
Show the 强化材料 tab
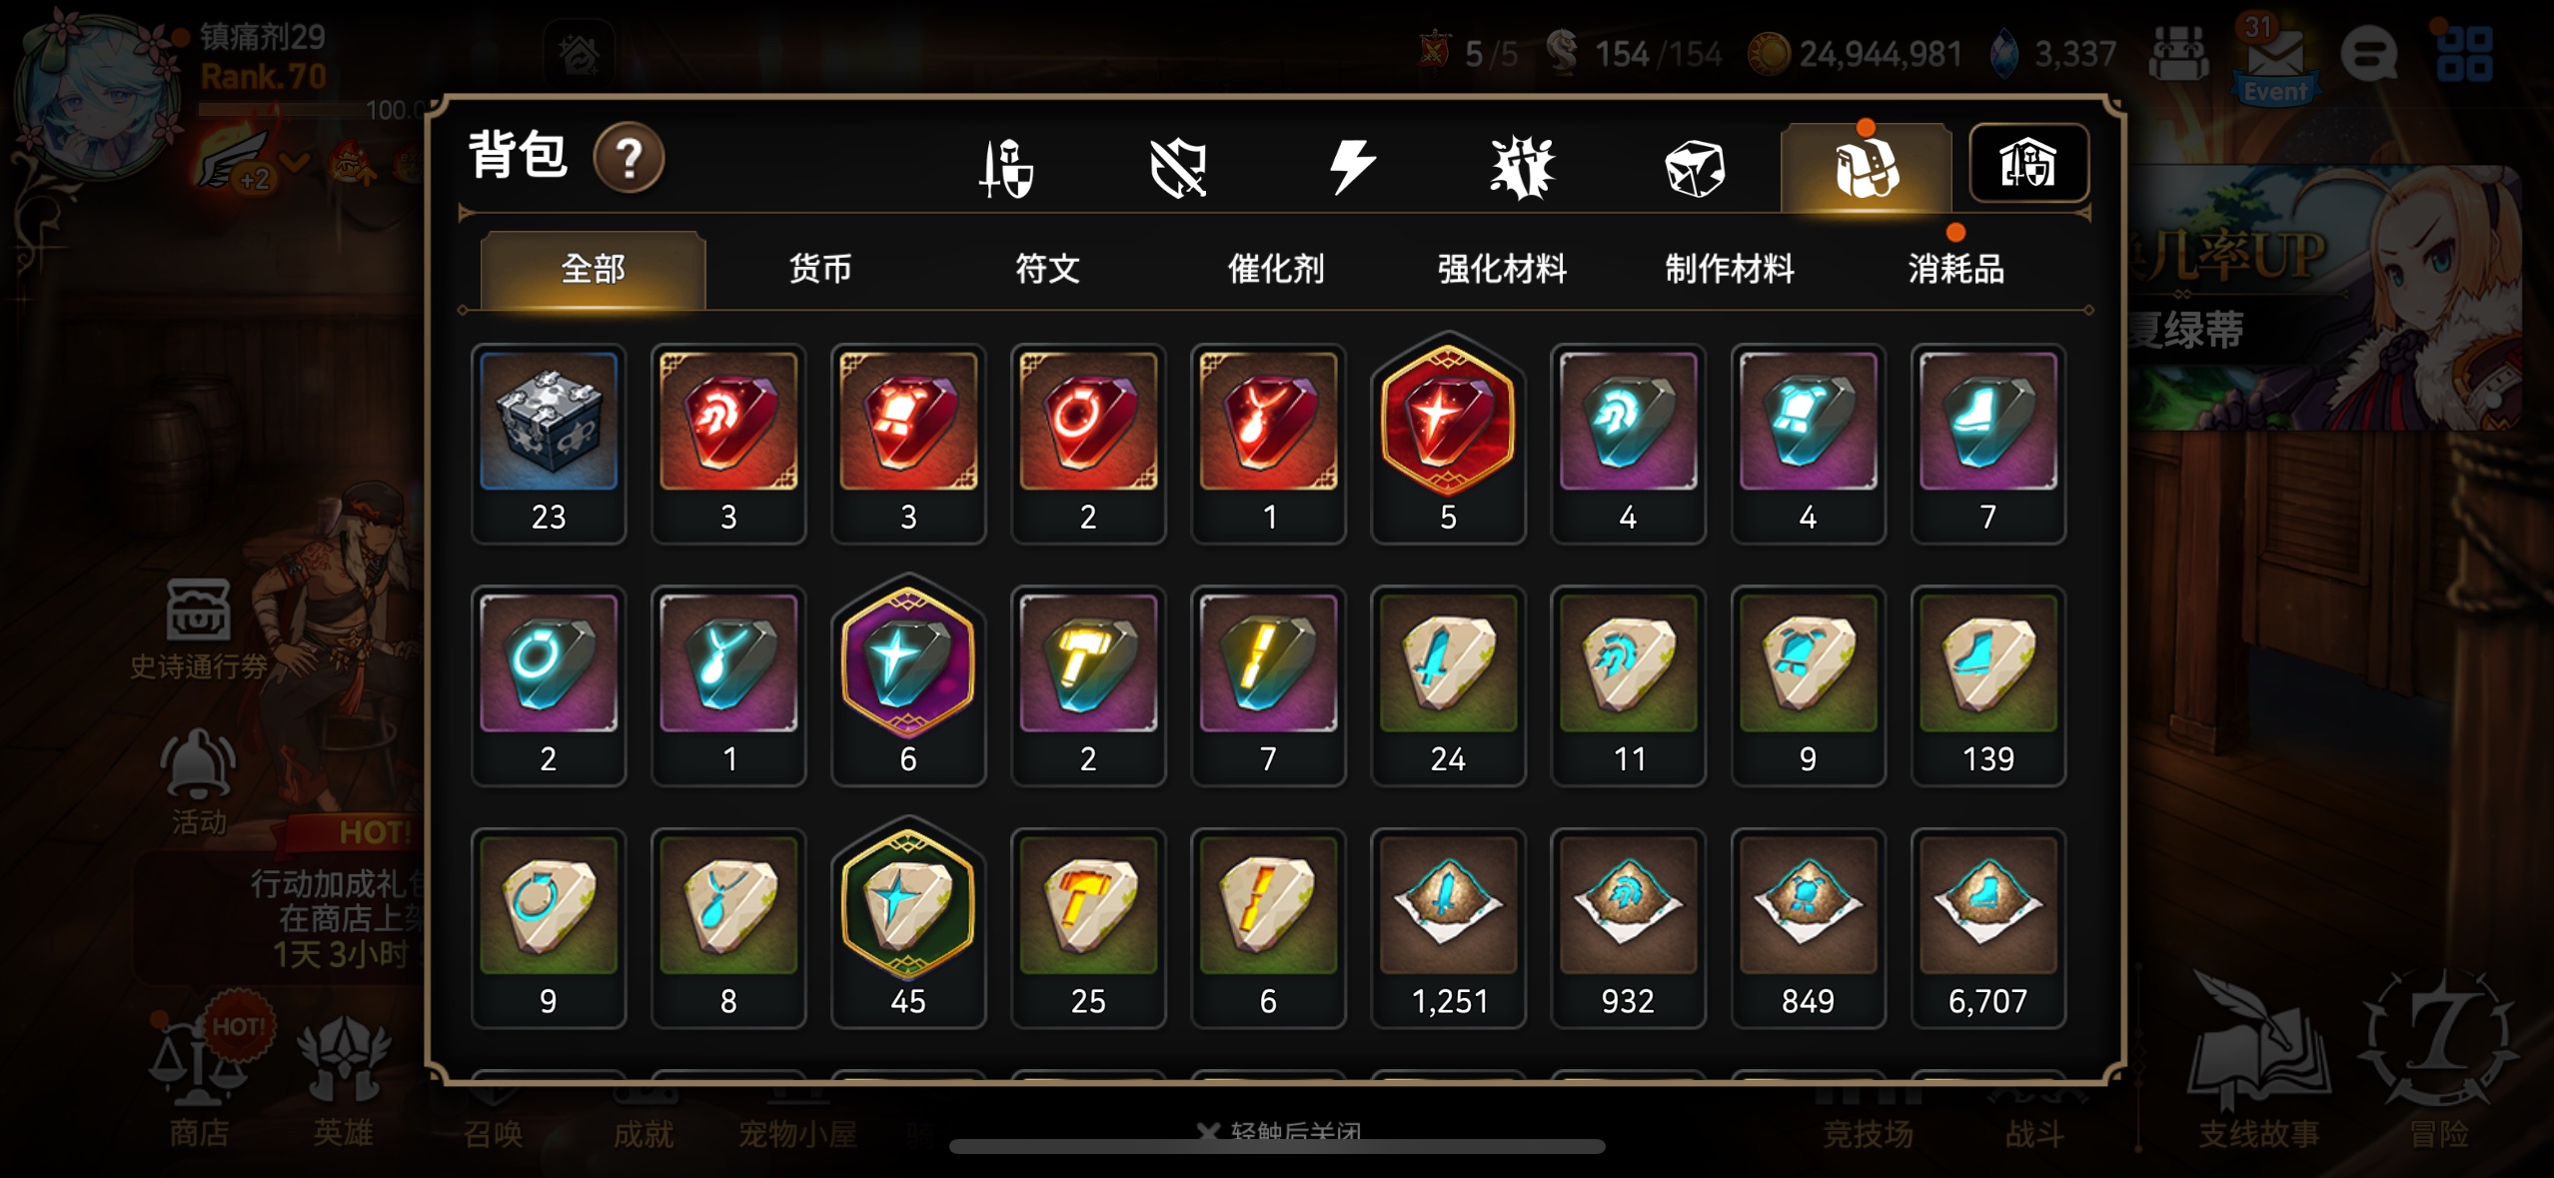[1502, 269]
